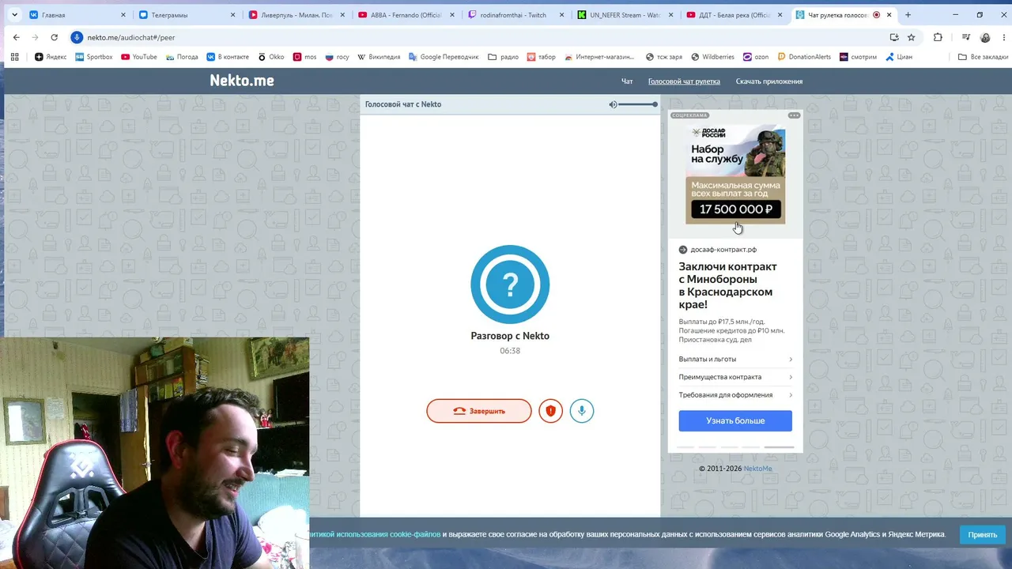Go back to the previous page
Image resolution: width=1012 pixels, height=569 pixels.
[x=16, y=37]
